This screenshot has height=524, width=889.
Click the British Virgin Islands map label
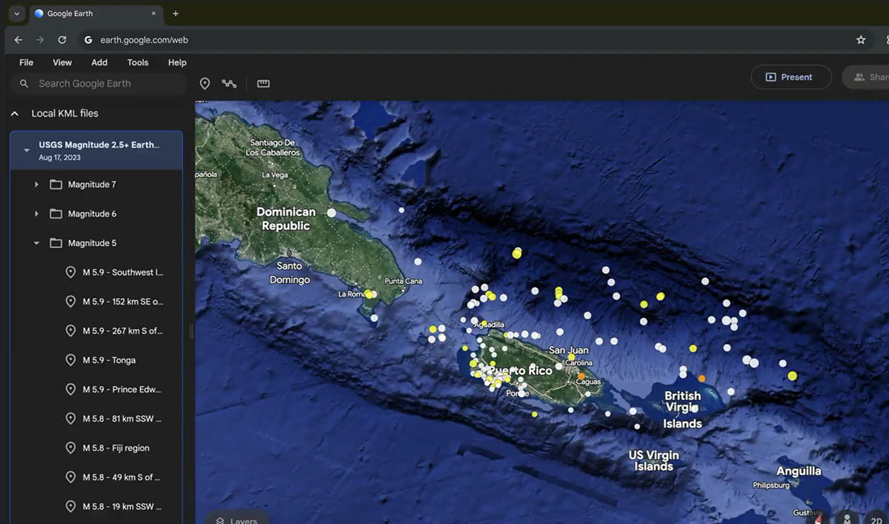pos(683,410)
